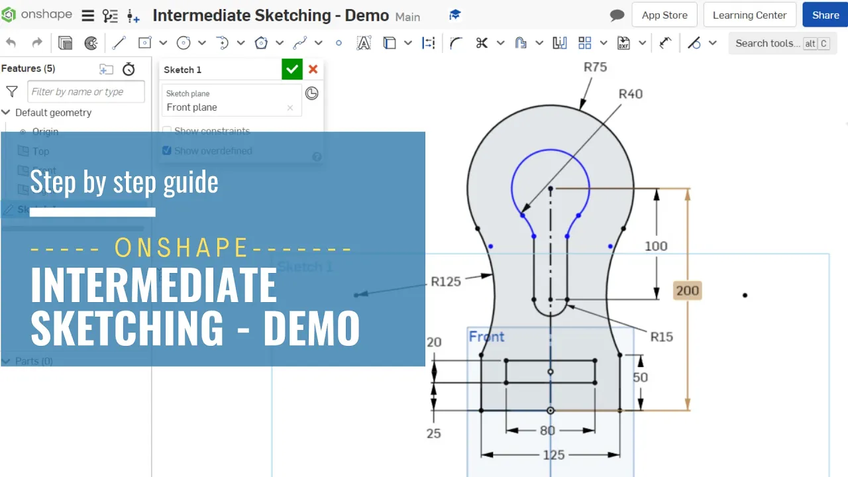Open the versions and history graph icon
This screenshot has height=477, width=848.
click(x=110, y=15)
